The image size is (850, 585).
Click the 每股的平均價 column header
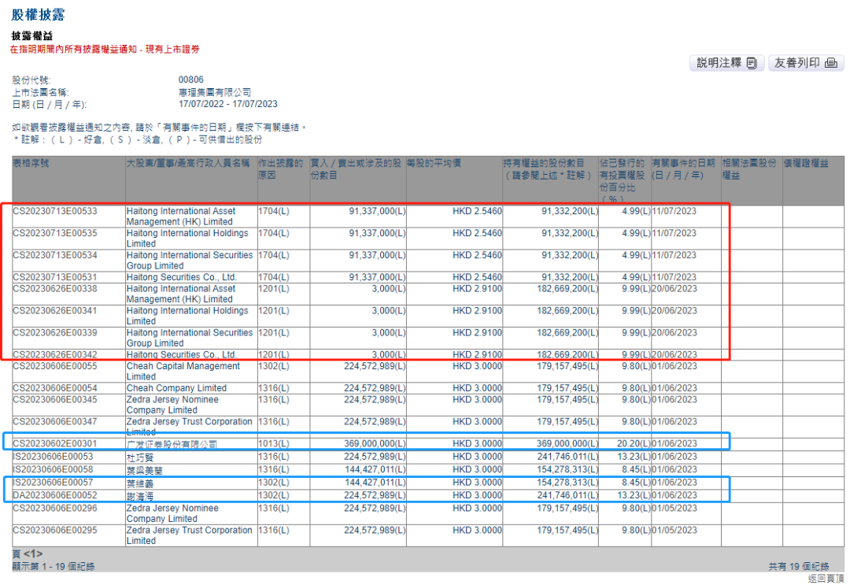pos(434,162)
